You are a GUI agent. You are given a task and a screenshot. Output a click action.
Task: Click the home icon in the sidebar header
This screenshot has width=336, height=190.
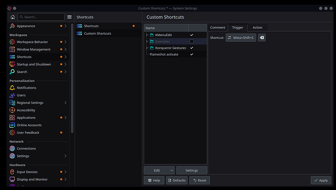[13, 17]
